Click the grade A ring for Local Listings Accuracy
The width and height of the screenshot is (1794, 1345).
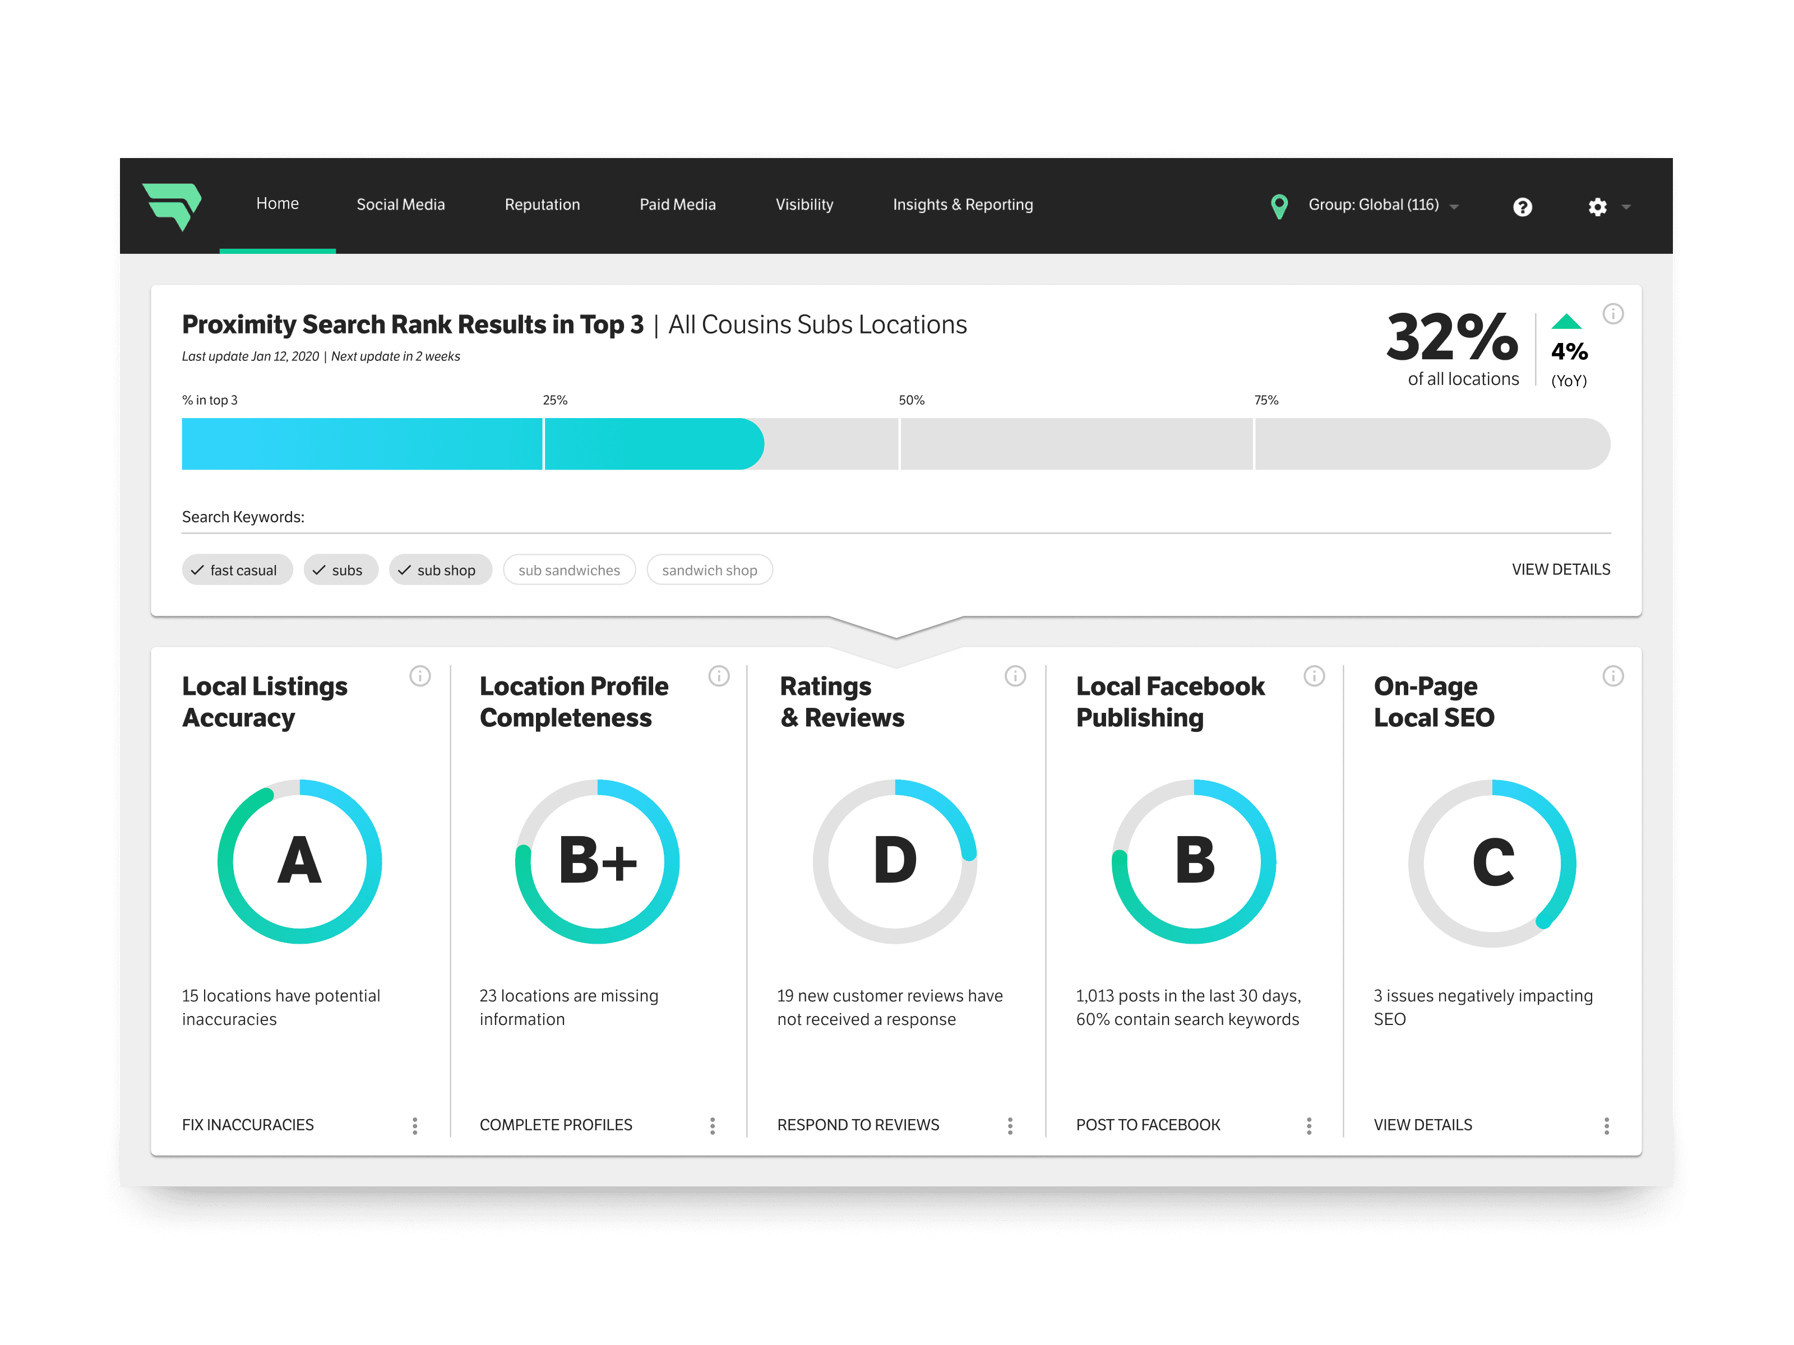299,861
